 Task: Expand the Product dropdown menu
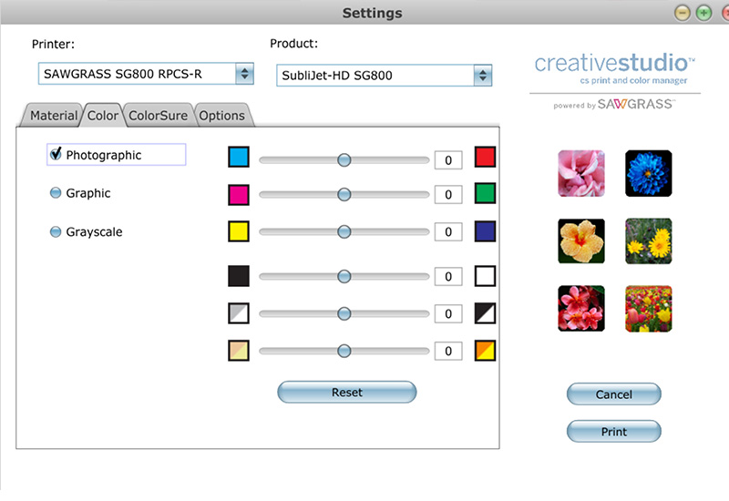[x=482, y=75]
